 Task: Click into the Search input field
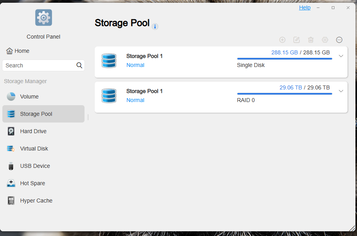(39, 65)
